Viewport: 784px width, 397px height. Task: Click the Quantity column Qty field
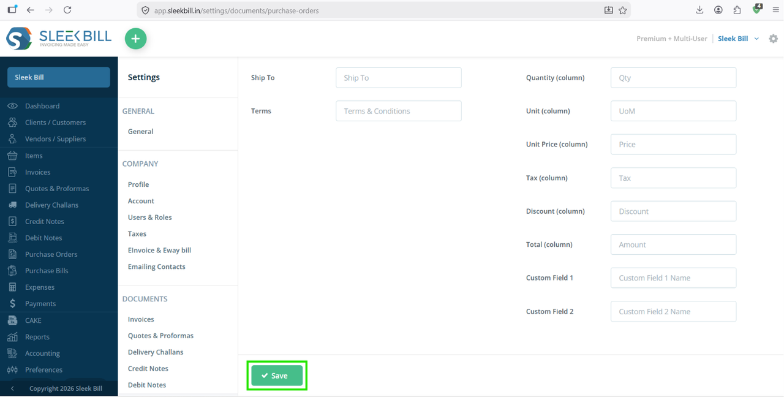click(673, 78)
